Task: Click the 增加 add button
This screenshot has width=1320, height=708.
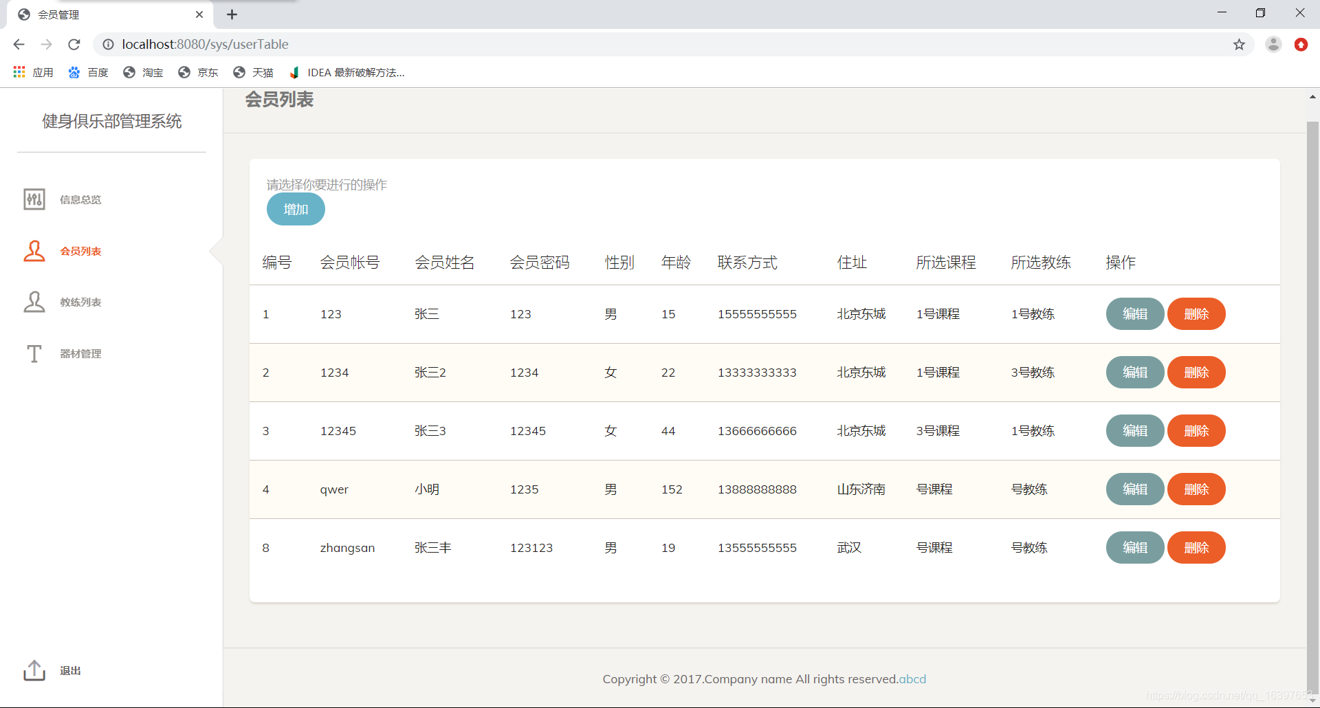Action: [296, 209]
